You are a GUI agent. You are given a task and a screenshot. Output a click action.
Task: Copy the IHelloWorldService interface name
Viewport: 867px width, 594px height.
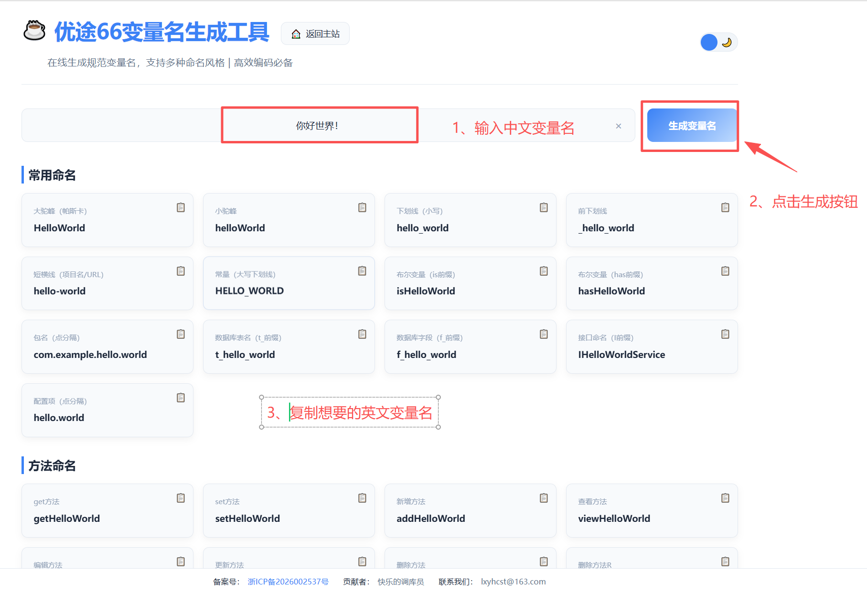[x=725, y=334]
